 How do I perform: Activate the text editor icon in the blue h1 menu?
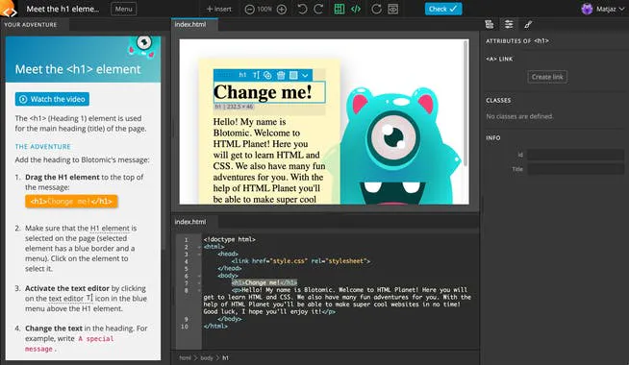coord(256,75)
